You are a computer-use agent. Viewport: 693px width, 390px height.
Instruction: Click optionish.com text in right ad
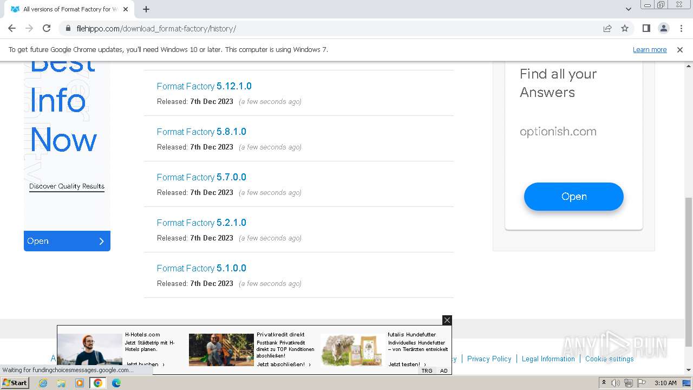point(558,132)
